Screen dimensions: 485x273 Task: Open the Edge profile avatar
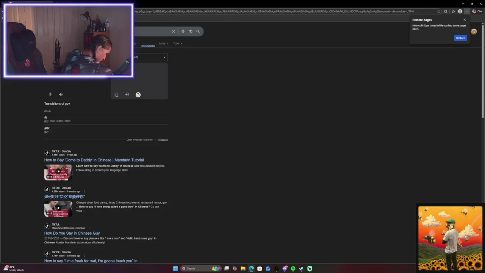click(460, 11)
